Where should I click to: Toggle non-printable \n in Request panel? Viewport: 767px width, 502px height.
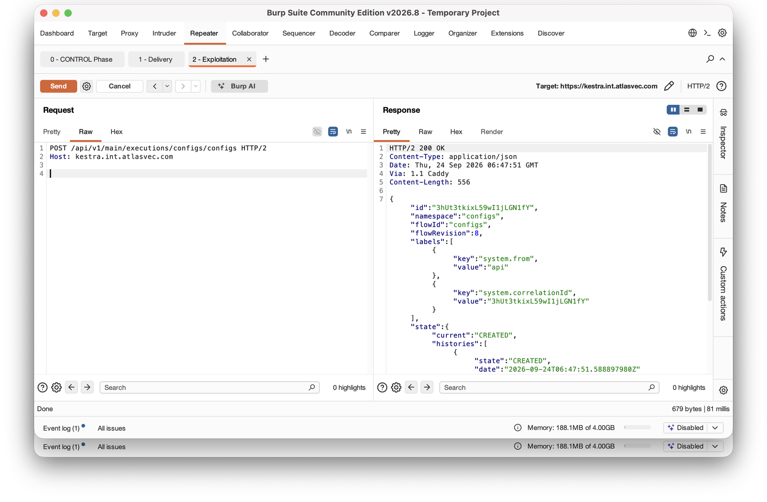coord(349,131)
